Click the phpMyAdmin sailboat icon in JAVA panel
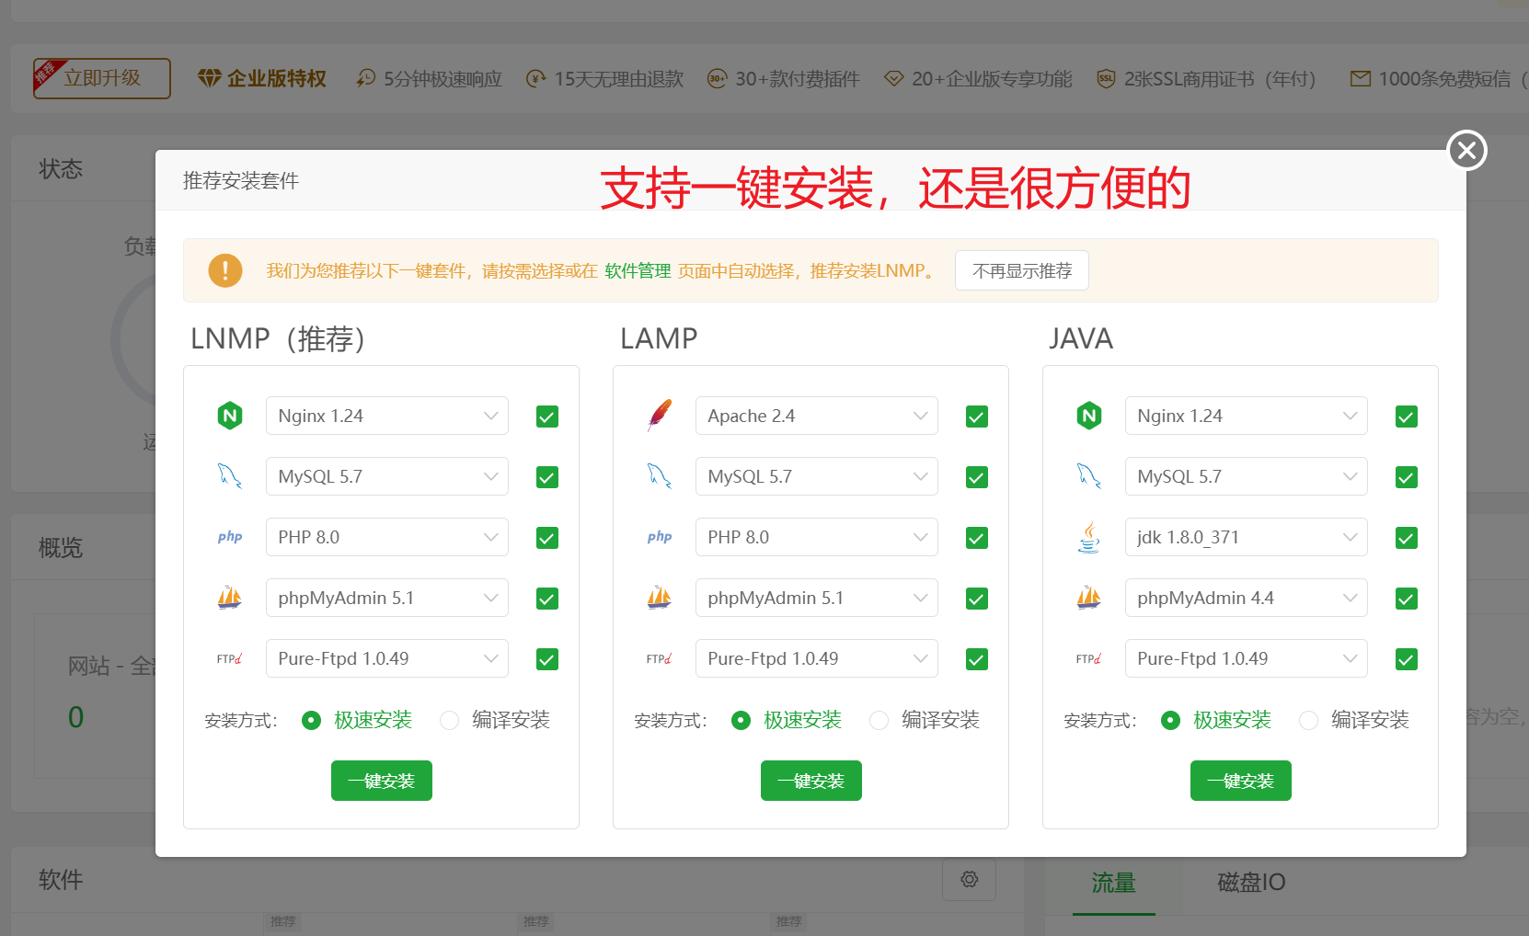Viewport: 1529px width, 936px height. tap(1089, 598)
